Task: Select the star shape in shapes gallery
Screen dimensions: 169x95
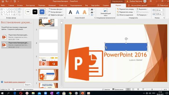Action: tap(14, 15)
